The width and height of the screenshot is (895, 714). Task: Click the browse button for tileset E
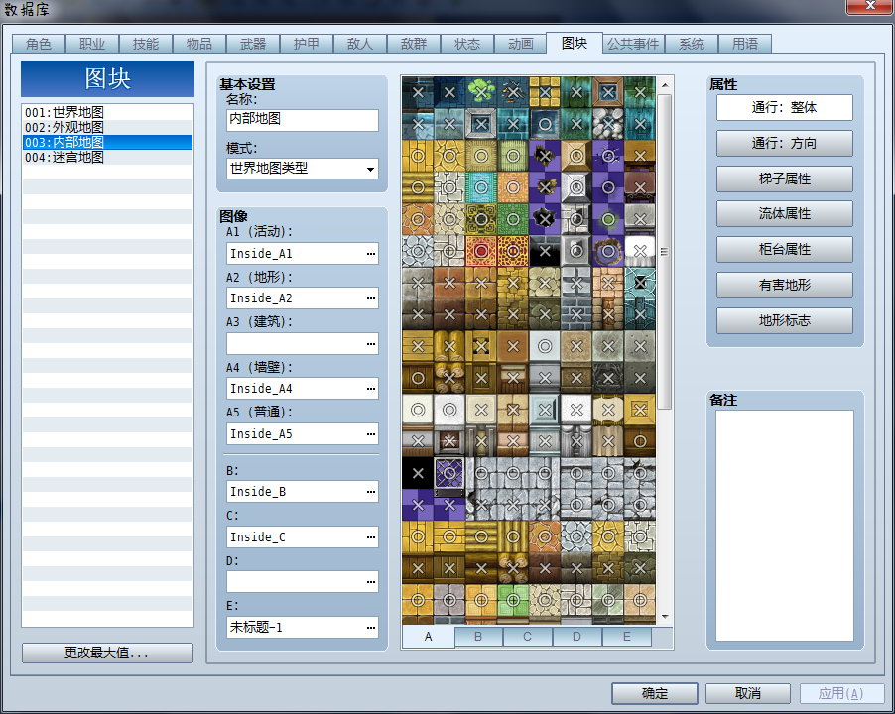(x=371, y=628)
